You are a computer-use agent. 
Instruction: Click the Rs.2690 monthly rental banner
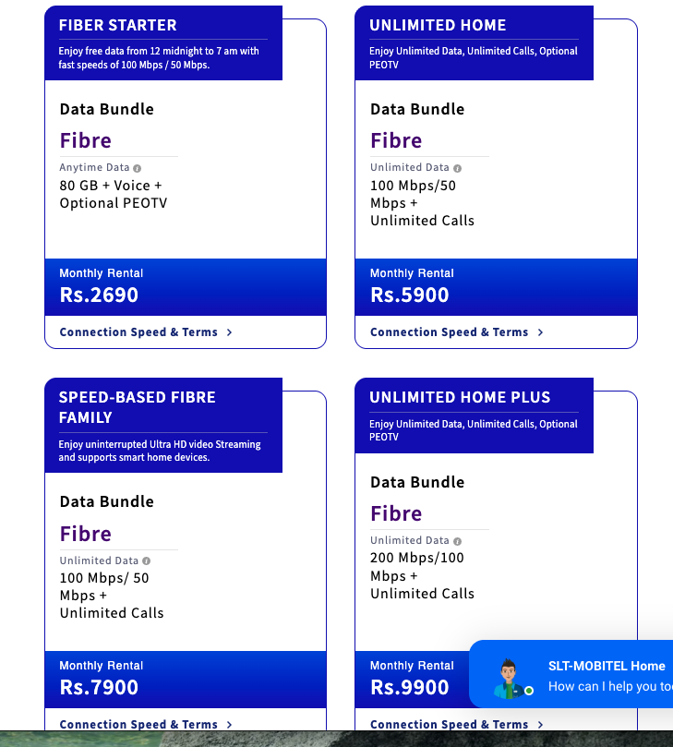tap(186, 287)
